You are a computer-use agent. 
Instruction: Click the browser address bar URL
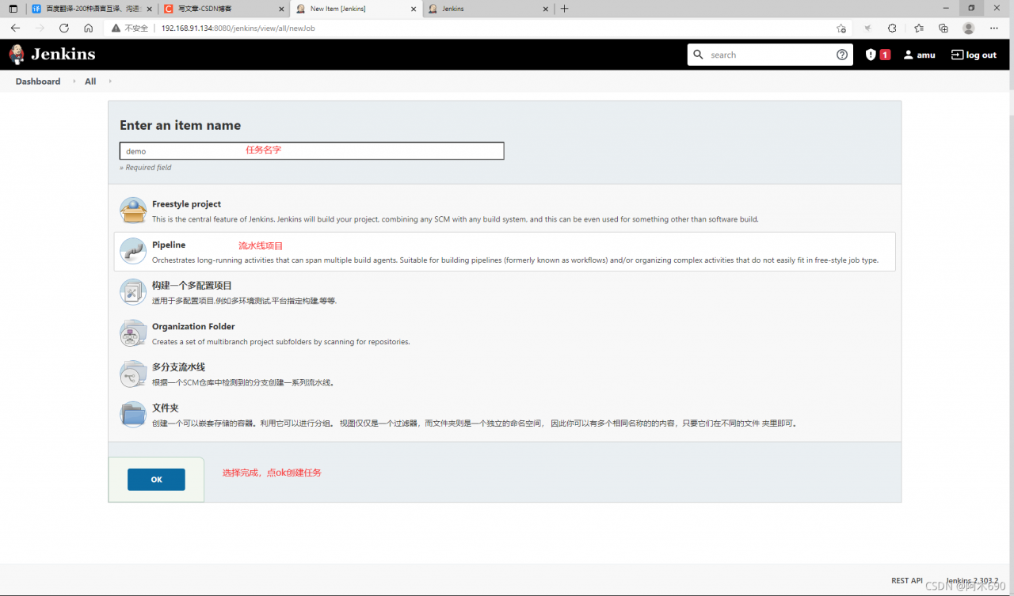click(238, 28)
